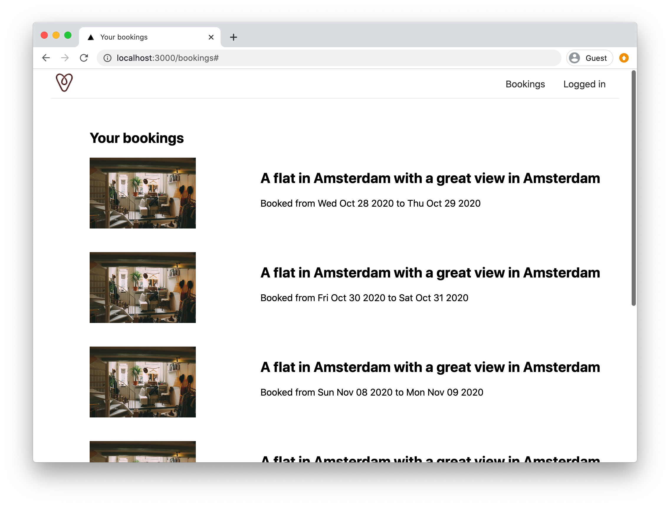Open a new tab with plus icon

(x=233, y=37)
